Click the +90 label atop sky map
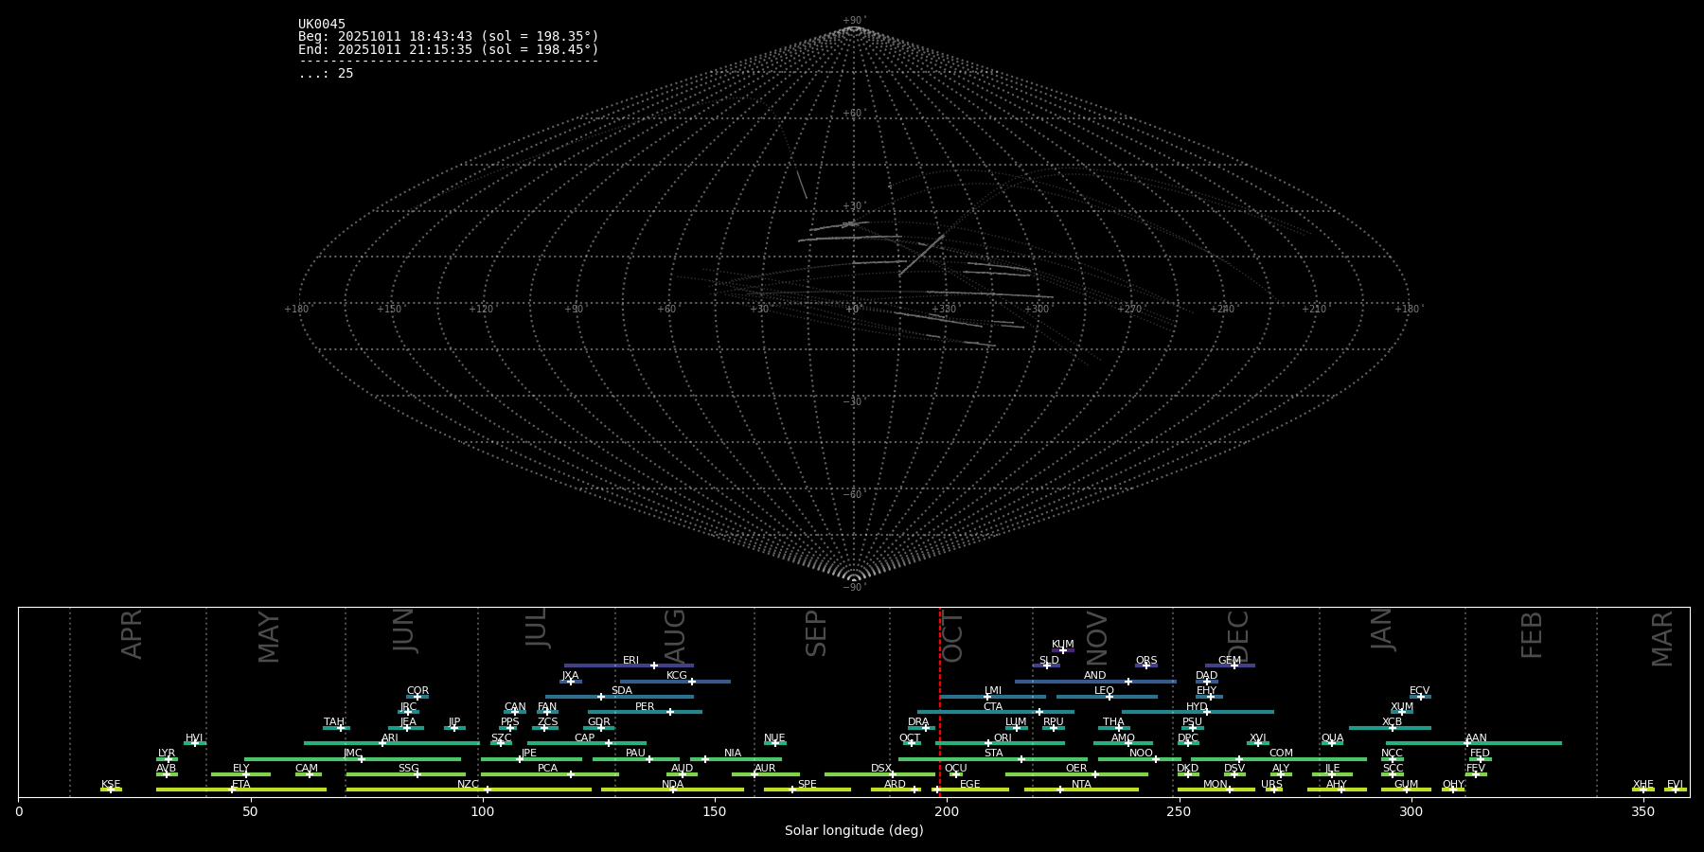 pyautogui.click(x=853, y=20)
